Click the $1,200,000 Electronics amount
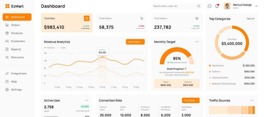The image size is (264, 117). point(248,66)
